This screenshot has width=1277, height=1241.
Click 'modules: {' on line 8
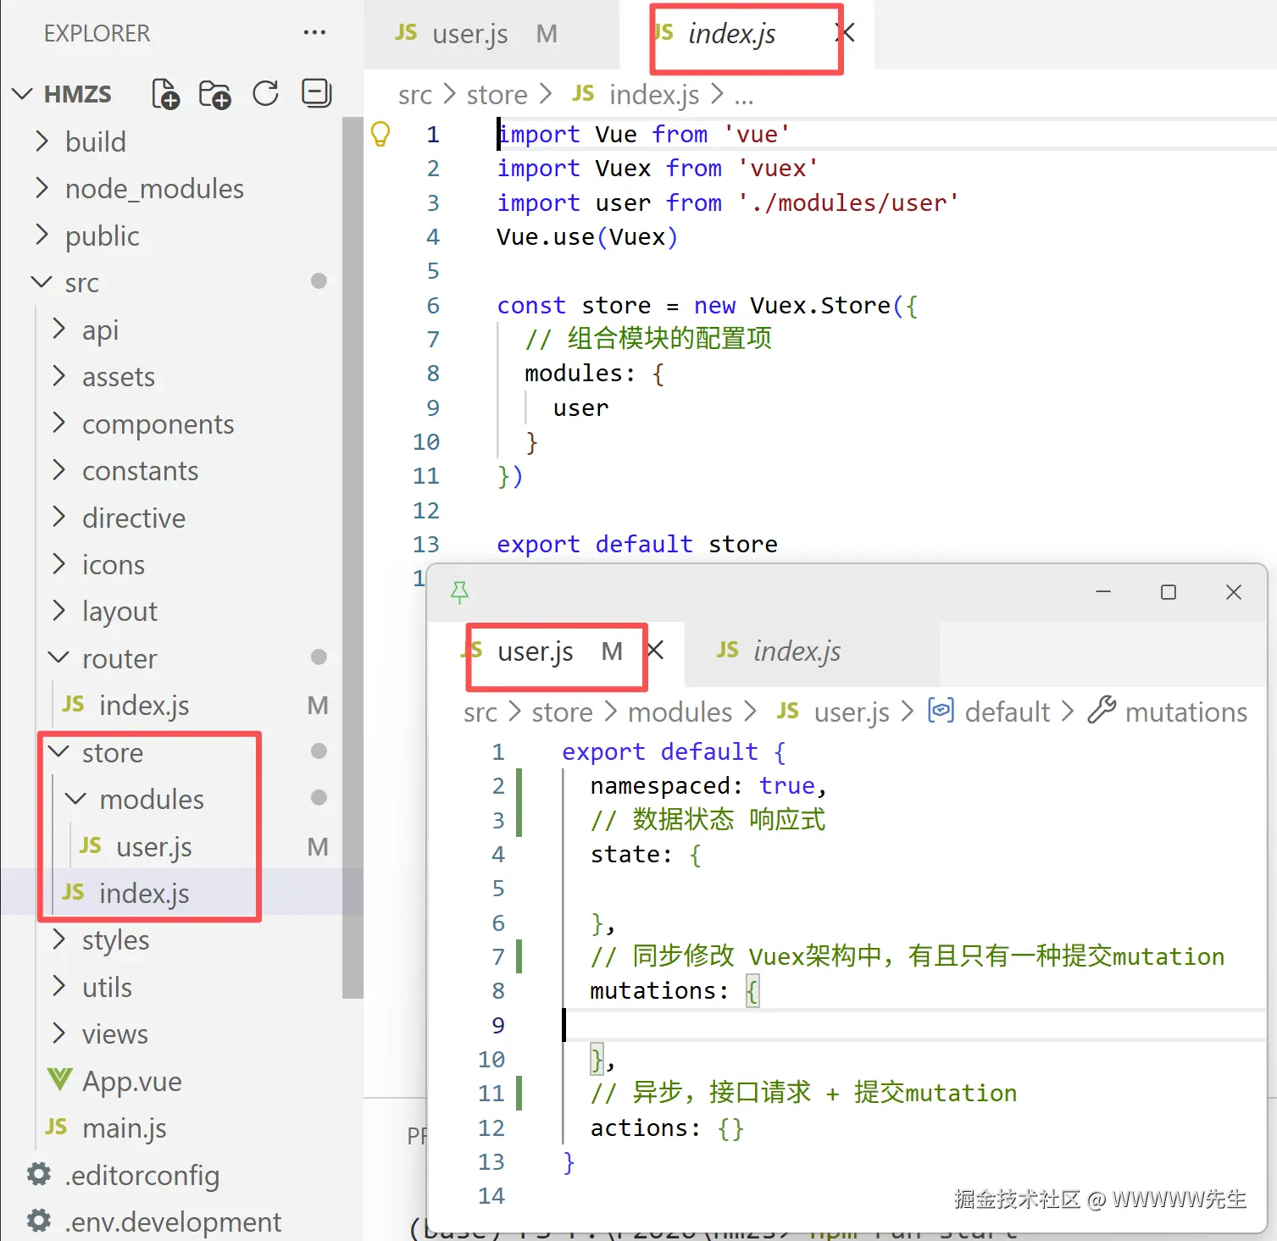(x=594, y=374)
